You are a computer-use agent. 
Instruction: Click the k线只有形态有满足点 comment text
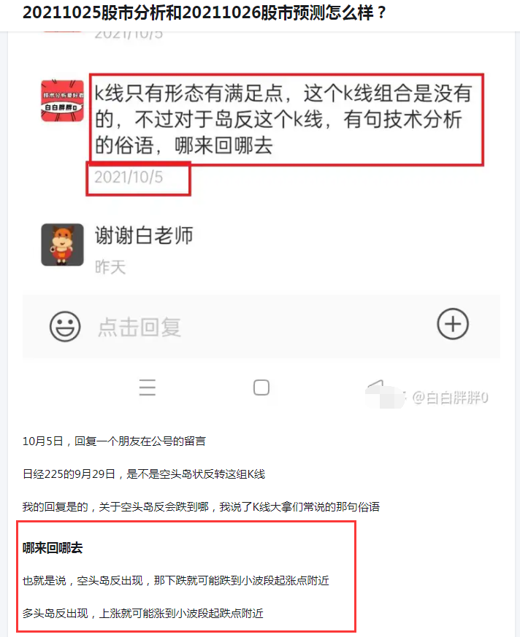tap(283, 120)
